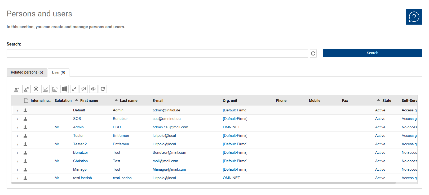Screen dimensions: 429x195
Task: Click Manager@mail.com cell
Action: 169,169
